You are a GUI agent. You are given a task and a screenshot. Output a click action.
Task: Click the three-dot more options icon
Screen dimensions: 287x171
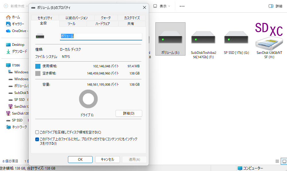pyautogui.click(x=182, y=6)
